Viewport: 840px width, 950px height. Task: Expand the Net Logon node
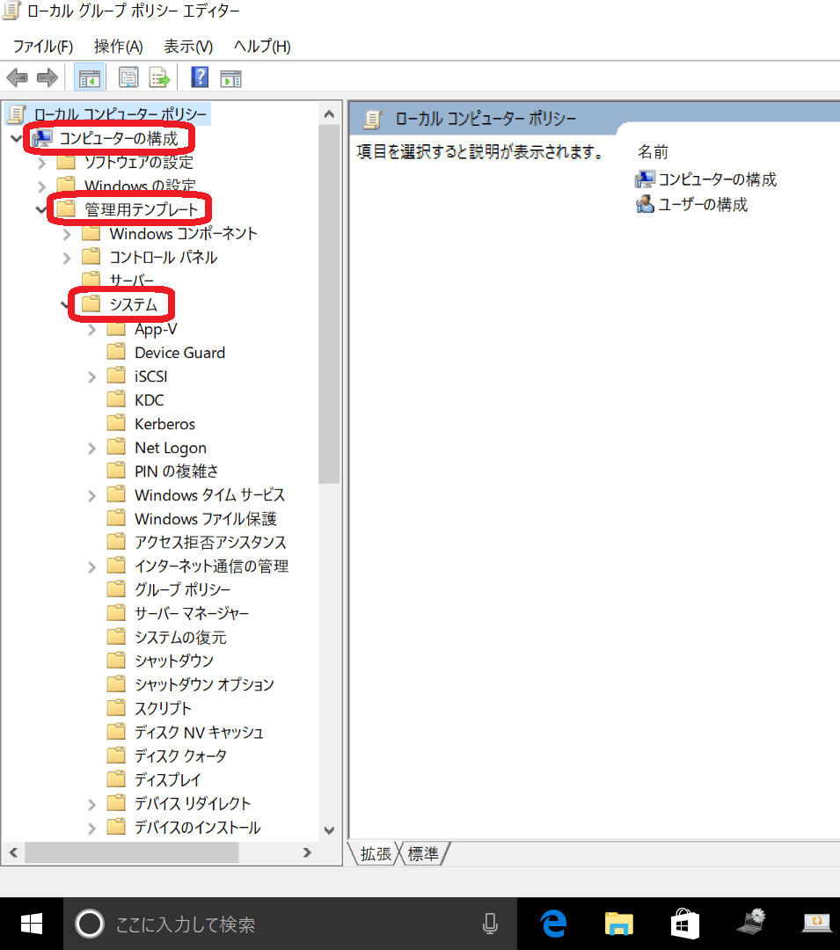pos(92,449)
